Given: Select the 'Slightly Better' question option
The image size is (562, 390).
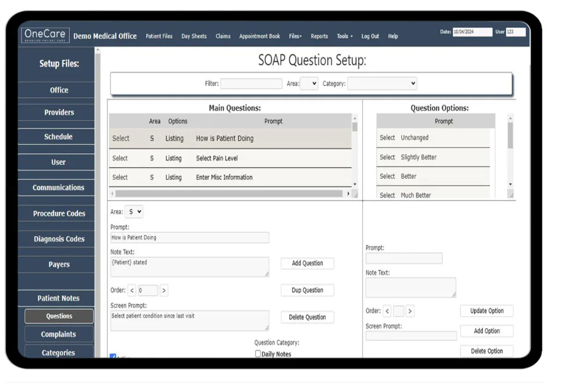Looking at the screenshot, I should tap(433, 157).
